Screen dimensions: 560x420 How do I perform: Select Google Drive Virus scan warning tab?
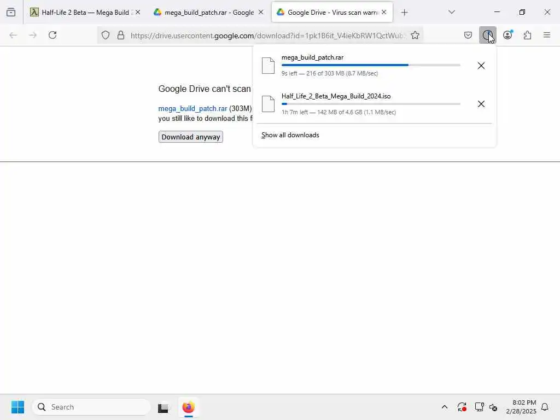pos(332,12)
